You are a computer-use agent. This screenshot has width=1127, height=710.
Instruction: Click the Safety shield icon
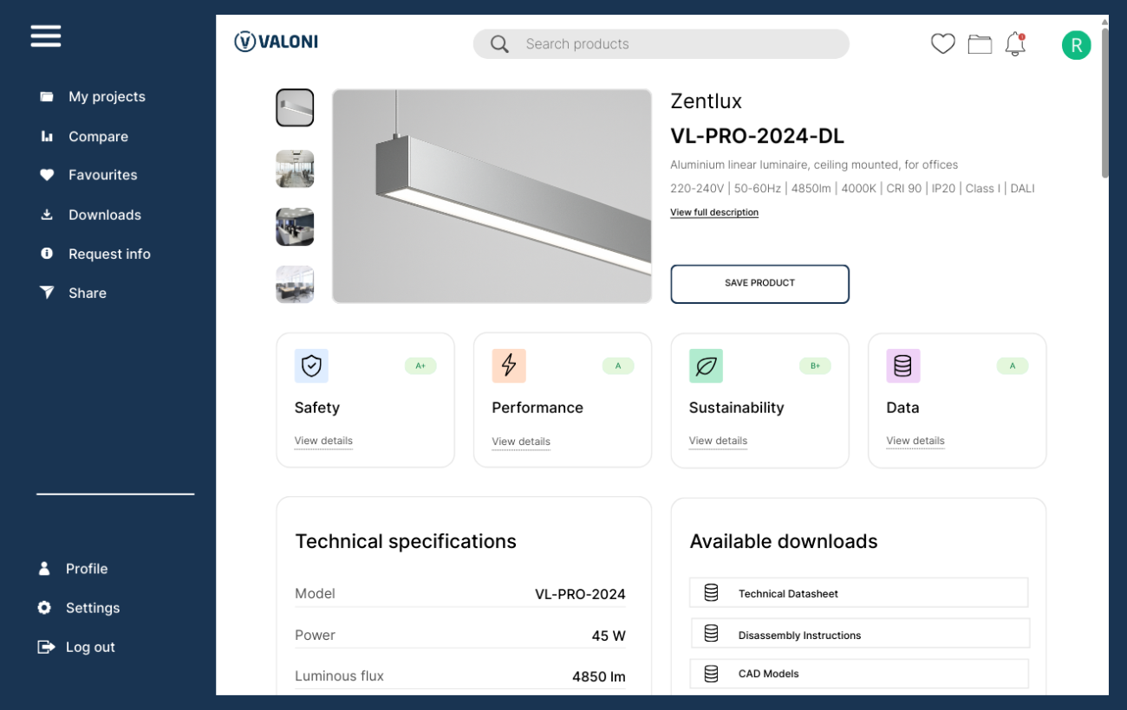pyautogui.click(x=311, y=366)
